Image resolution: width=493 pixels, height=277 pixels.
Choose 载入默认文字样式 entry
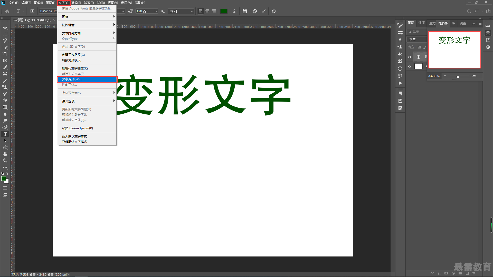pos(87,136)
